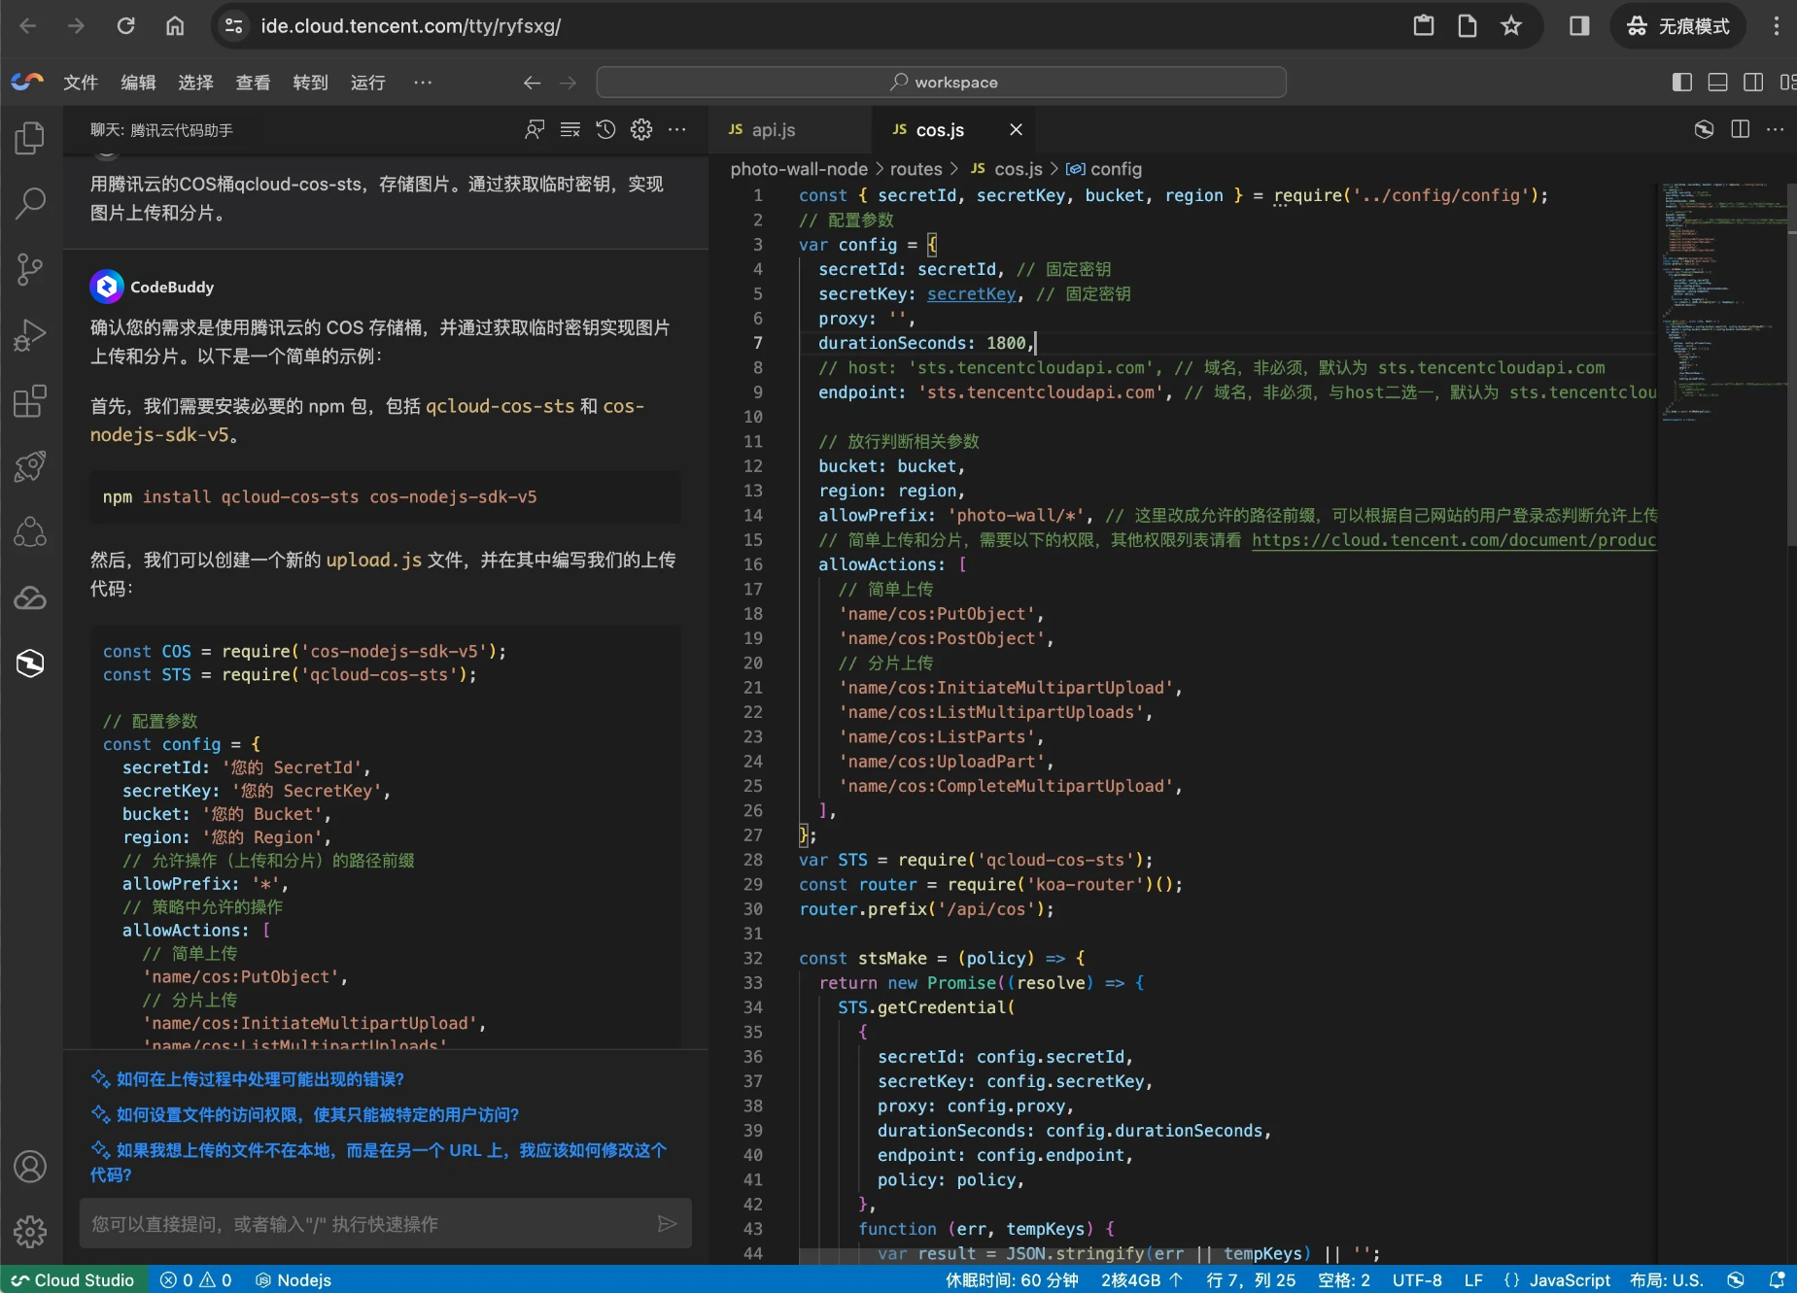The image size is (1797, 1293).
Task: Open chat settings gear icon
Action: tap(641, 130)
